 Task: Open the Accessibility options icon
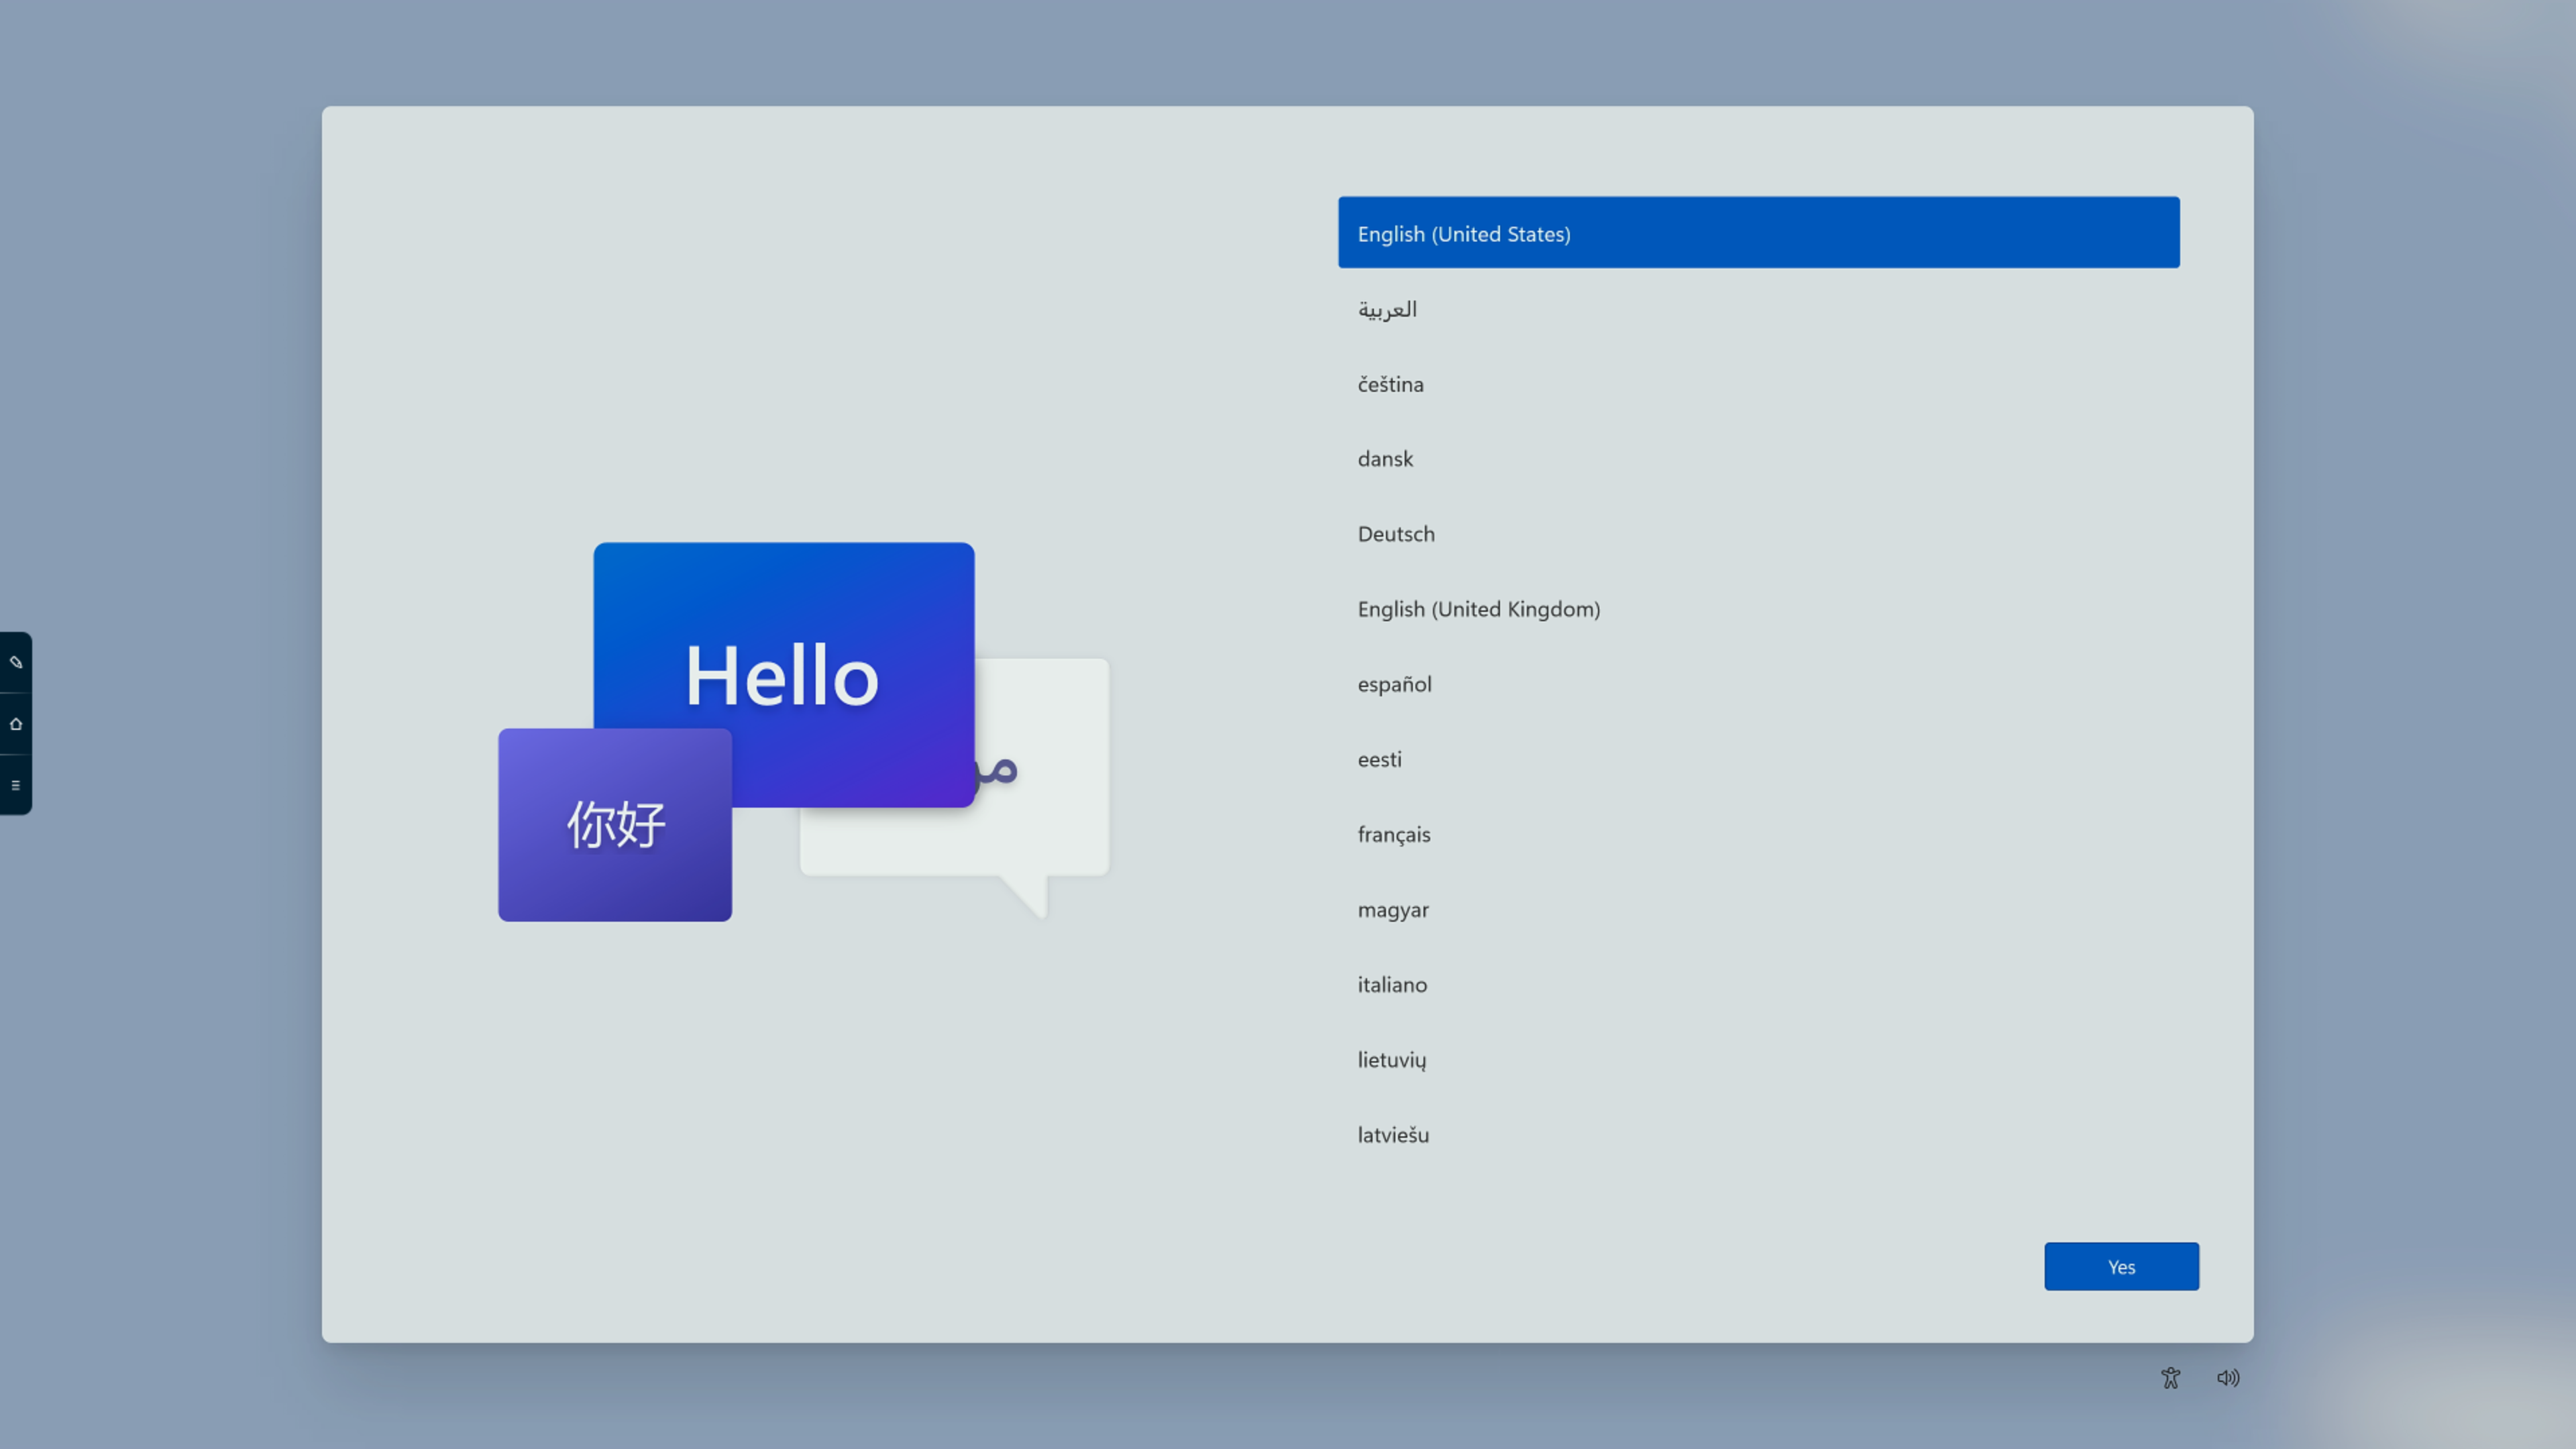[2170, 1378]
